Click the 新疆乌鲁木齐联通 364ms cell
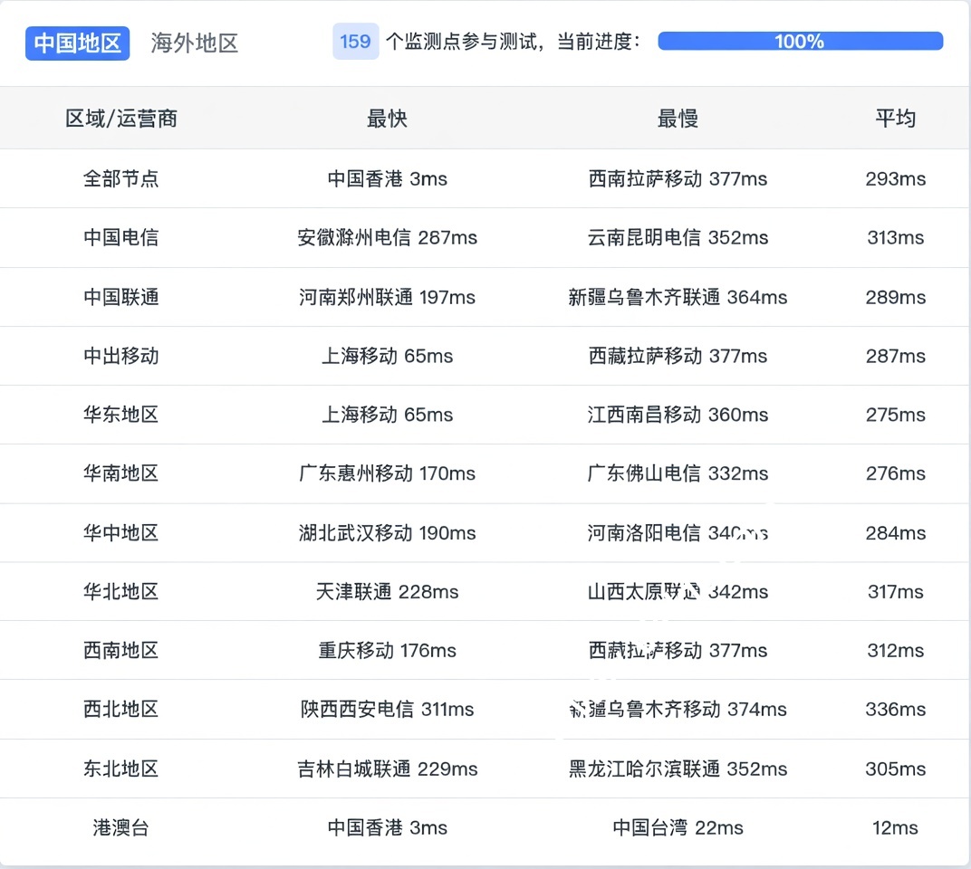971x869 pixels. coord(678,297)
